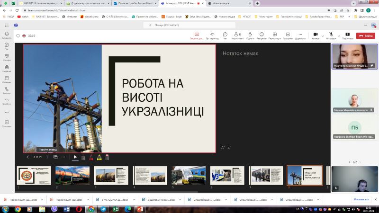Open the app launcher grid icon
379x213 pixels.
tap(7, 25)
